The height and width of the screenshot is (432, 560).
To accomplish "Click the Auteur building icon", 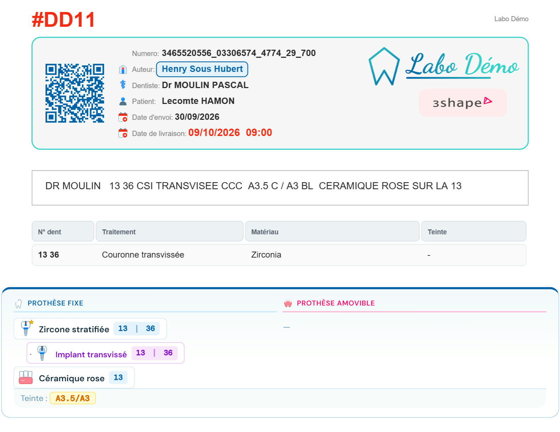I will tap(123, 69).
